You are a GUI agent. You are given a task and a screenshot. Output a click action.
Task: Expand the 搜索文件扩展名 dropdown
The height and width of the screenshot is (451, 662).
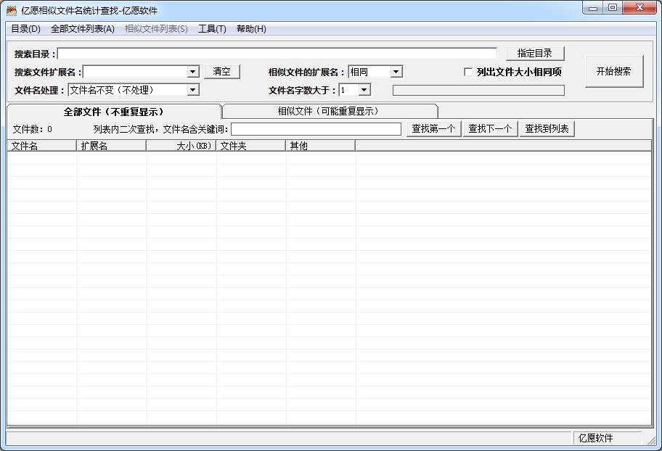point(193,72)
